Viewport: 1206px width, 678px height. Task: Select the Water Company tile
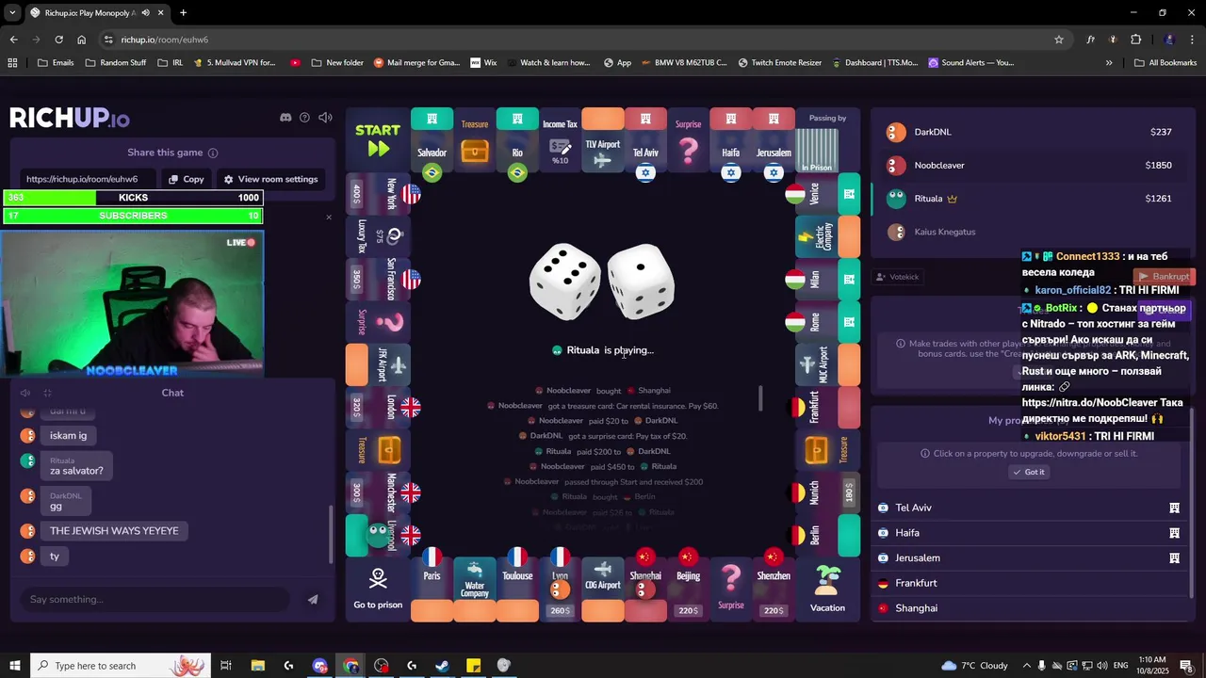coord(475,589)
